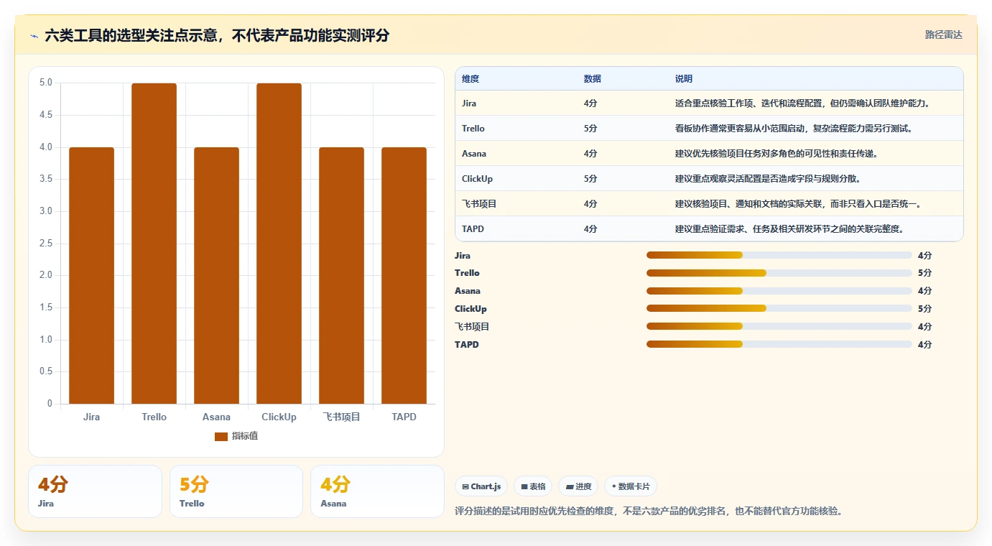Click the 2.5 y-axis tick label
Viewport: 992px width, 546px height.
click(x=45, y=244)
